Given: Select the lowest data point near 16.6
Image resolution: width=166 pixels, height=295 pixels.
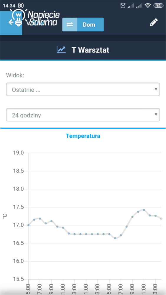Looking at the screenshot, I should click(115, 238).
